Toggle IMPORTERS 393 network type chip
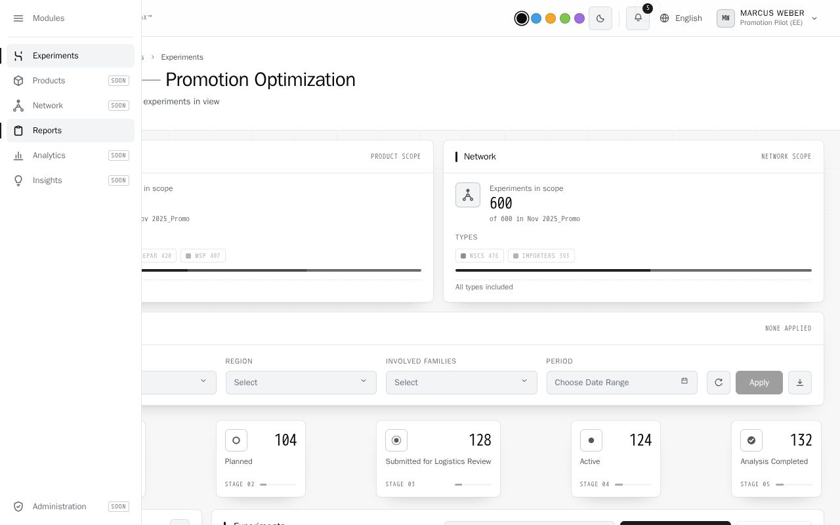Viewport: 840px width, 525px height. (541, 256)
